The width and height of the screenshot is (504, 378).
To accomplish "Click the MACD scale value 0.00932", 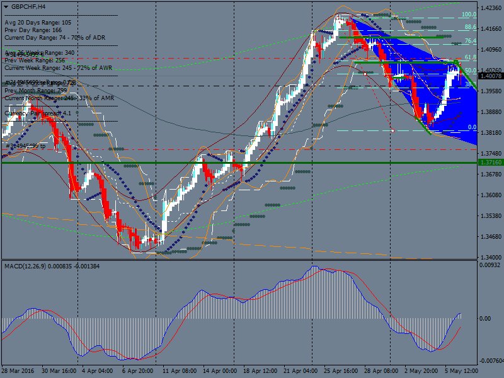I will (x=490, y=265).
